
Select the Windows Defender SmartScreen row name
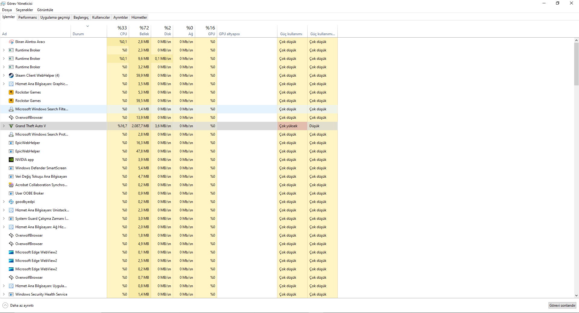point(41,168)
